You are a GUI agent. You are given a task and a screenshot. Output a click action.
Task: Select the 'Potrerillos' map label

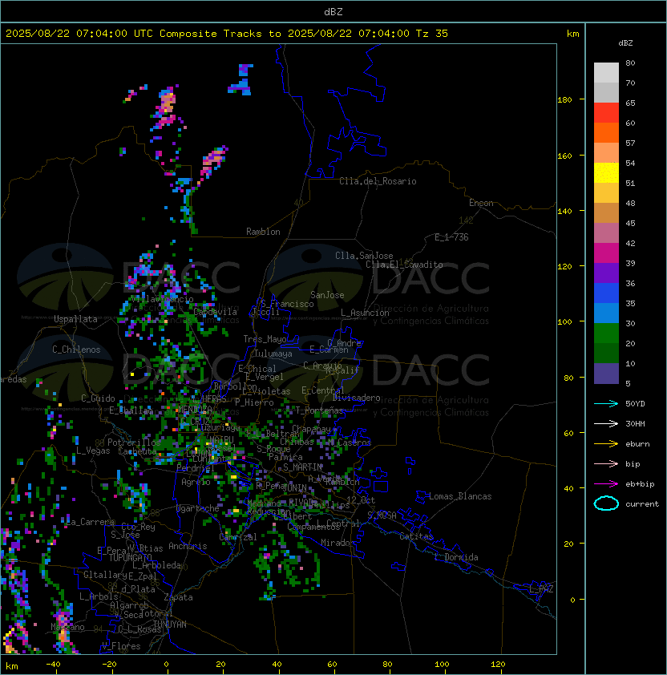coord(134,443)
